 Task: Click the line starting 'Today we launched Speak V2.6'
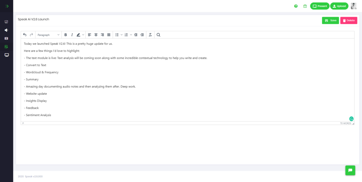tap(68, 44)
